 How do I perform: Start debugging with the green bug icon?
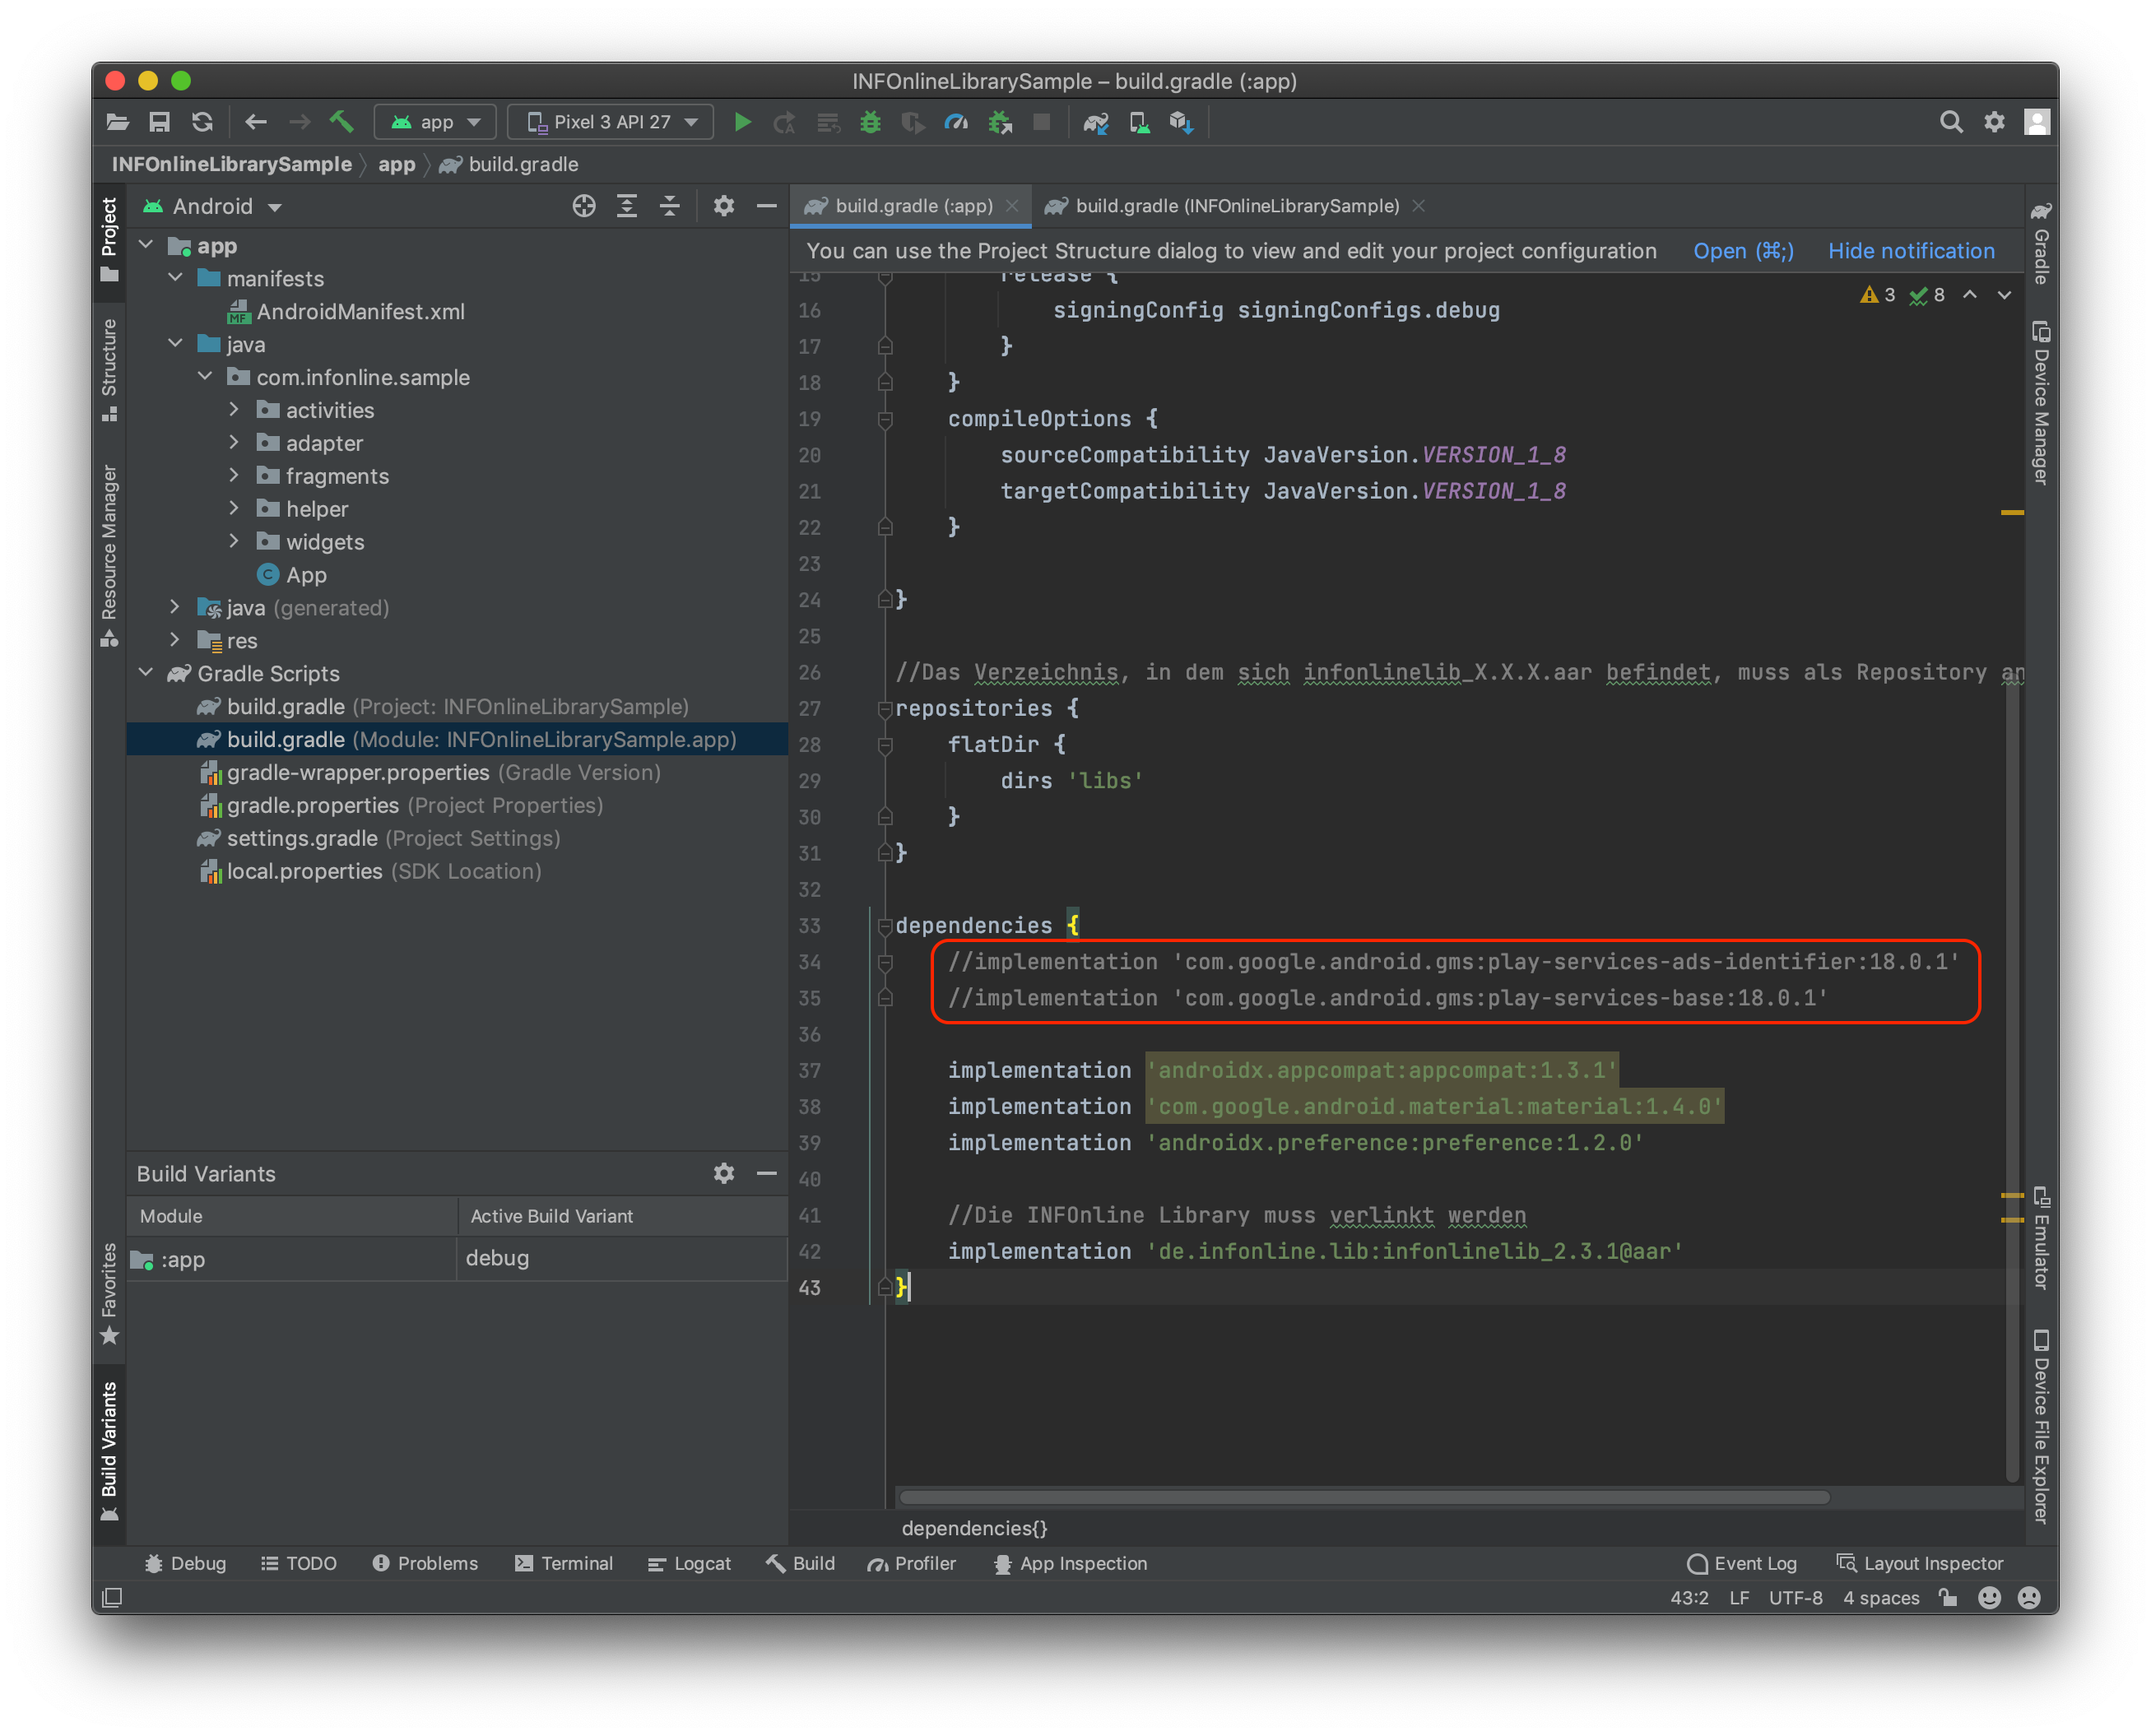tap(871, 122)
